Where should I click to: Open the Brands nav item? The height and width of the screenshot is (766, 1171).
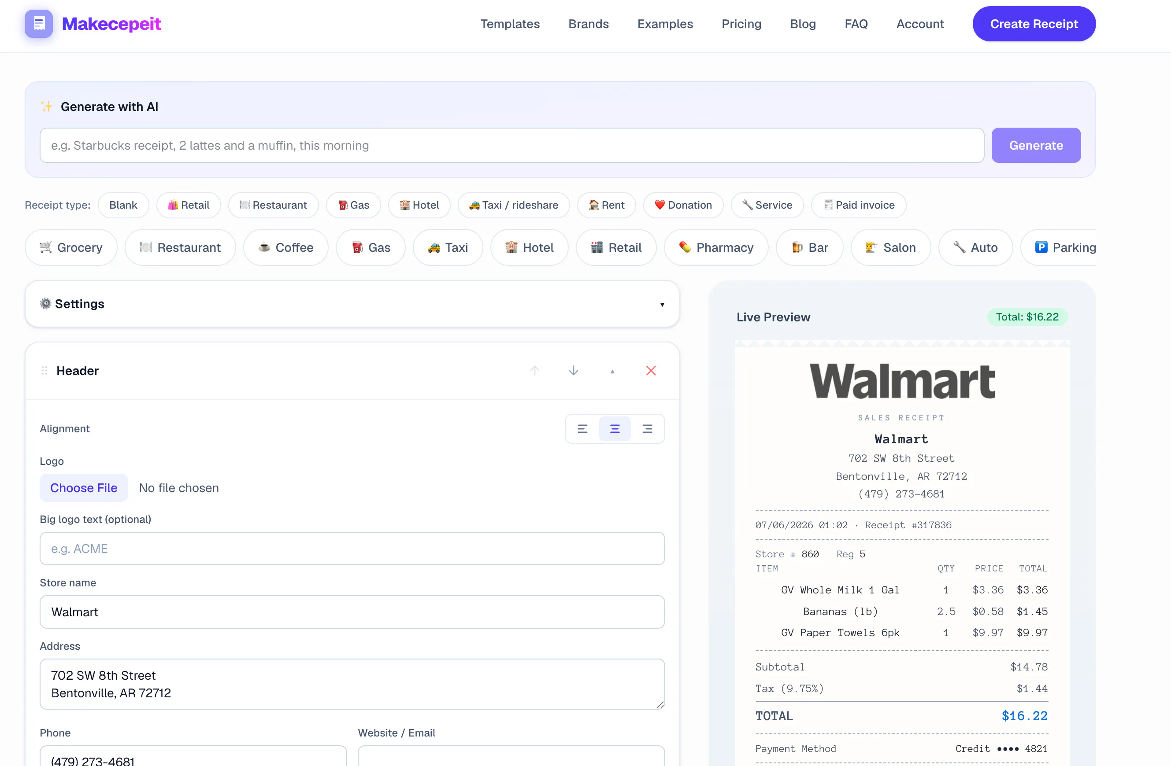coord(589,24)
